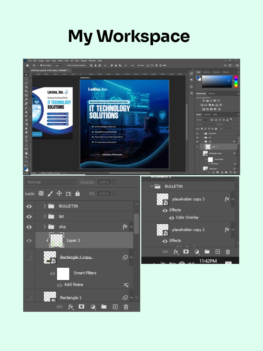The height and width of the screenshot is (351, 263).
Task: Select the Frame tool in the toolbox
Action: 26,95
